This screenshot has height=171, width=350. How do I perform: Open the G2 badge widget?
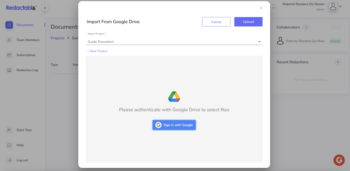(339, 160)
